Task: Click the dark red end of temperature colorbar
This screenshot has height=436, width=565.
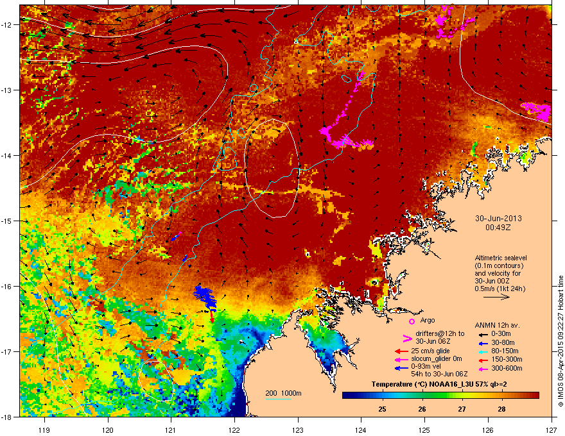Action: [536, 396]
